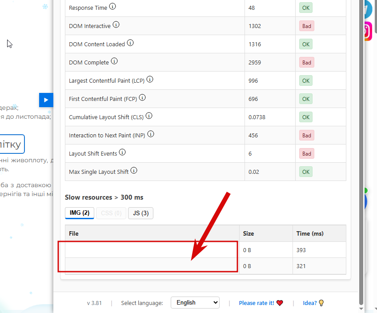Click the blue play arrow button
Viewport: 377px width, 313px height.
[46, 100]
